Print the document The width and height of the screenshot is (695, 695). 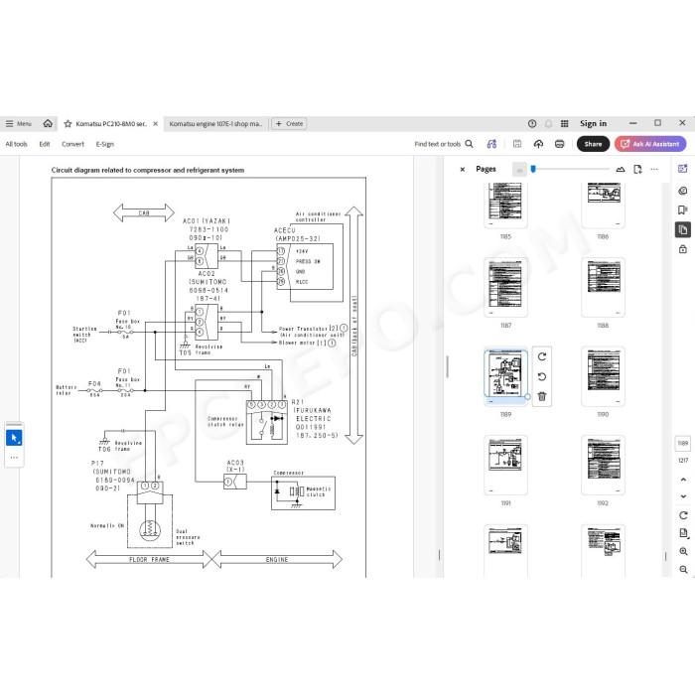click(560, 144)
